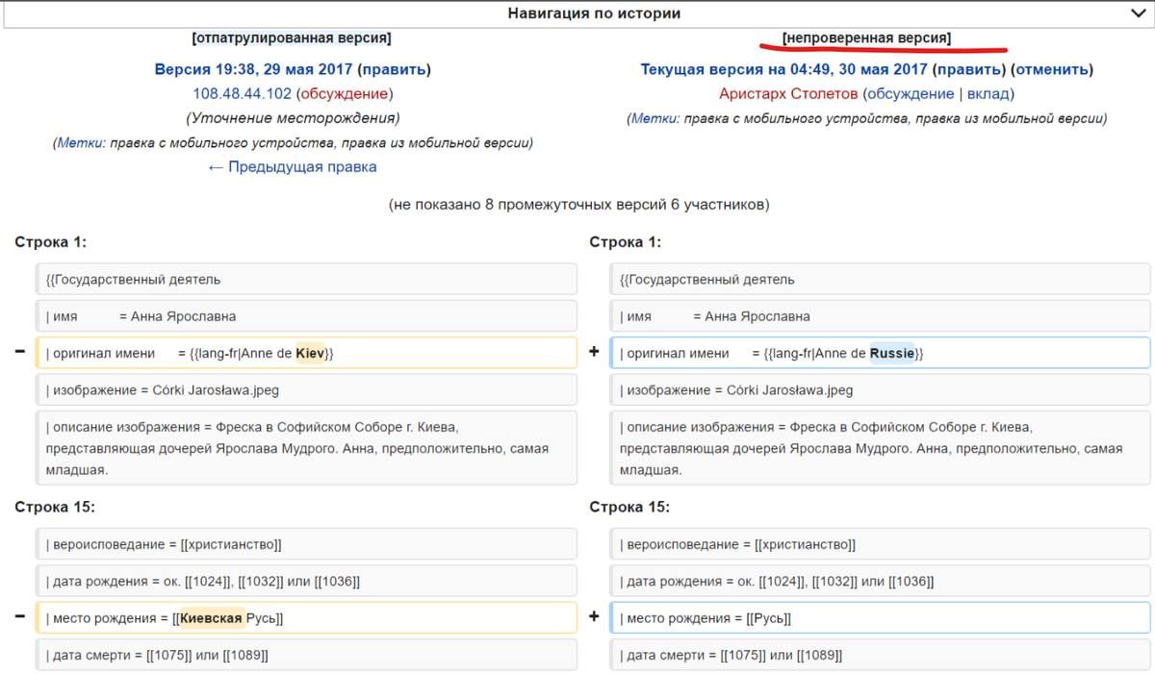Viewport: 1155px width, 674px height.
Task: Click the minus marker beside 'Anne de Kiev'
Action: [x=20, y=352]
